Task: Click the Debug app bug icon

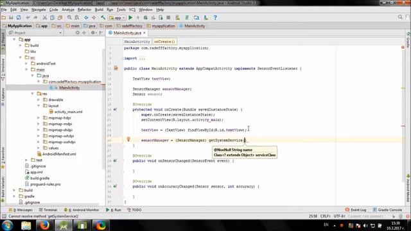Action: point(146,17)
